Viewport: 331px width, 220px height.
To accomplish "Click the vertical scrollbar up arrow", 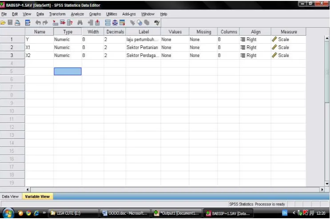I will (x=327, y=38).
